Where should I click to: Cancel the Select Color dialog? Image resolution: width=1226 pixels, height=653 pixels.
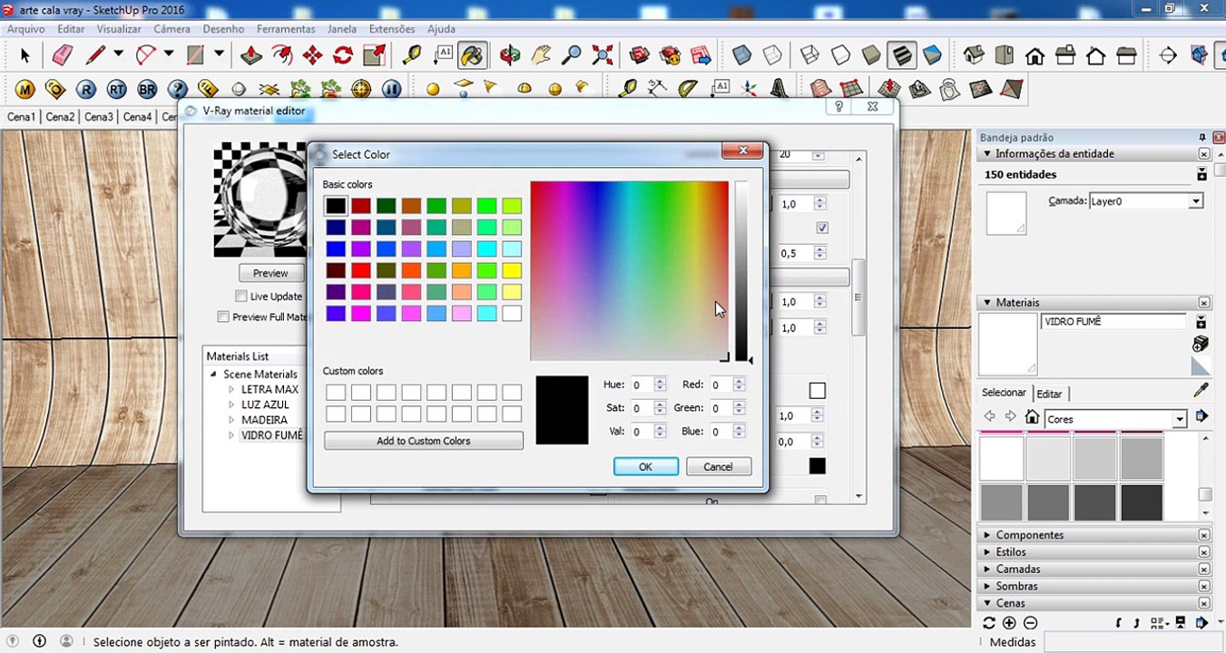[x=718, y=466]
